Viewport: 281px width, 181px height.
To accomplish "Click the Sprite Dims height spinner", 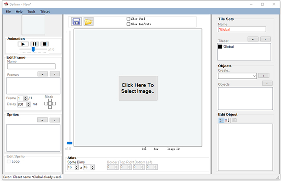I will pyautogui.click(x=93, y=167).
